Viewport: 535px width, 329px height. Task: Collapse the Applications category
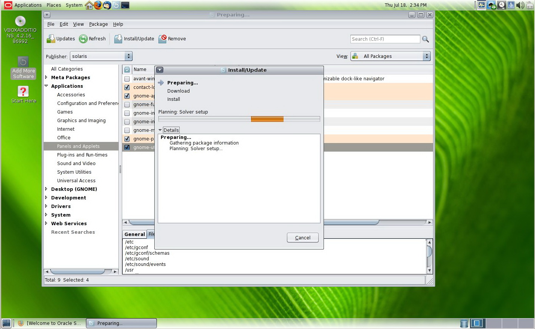(x=46, y=86)
